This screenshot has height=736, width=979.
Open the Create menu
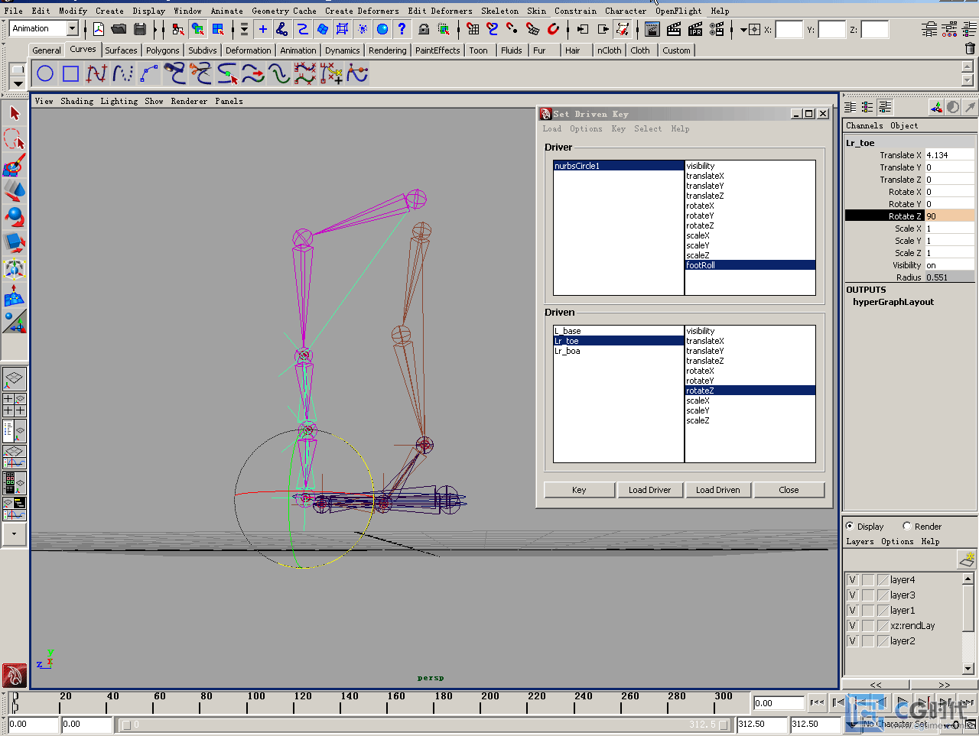click(x=109, y=11)
